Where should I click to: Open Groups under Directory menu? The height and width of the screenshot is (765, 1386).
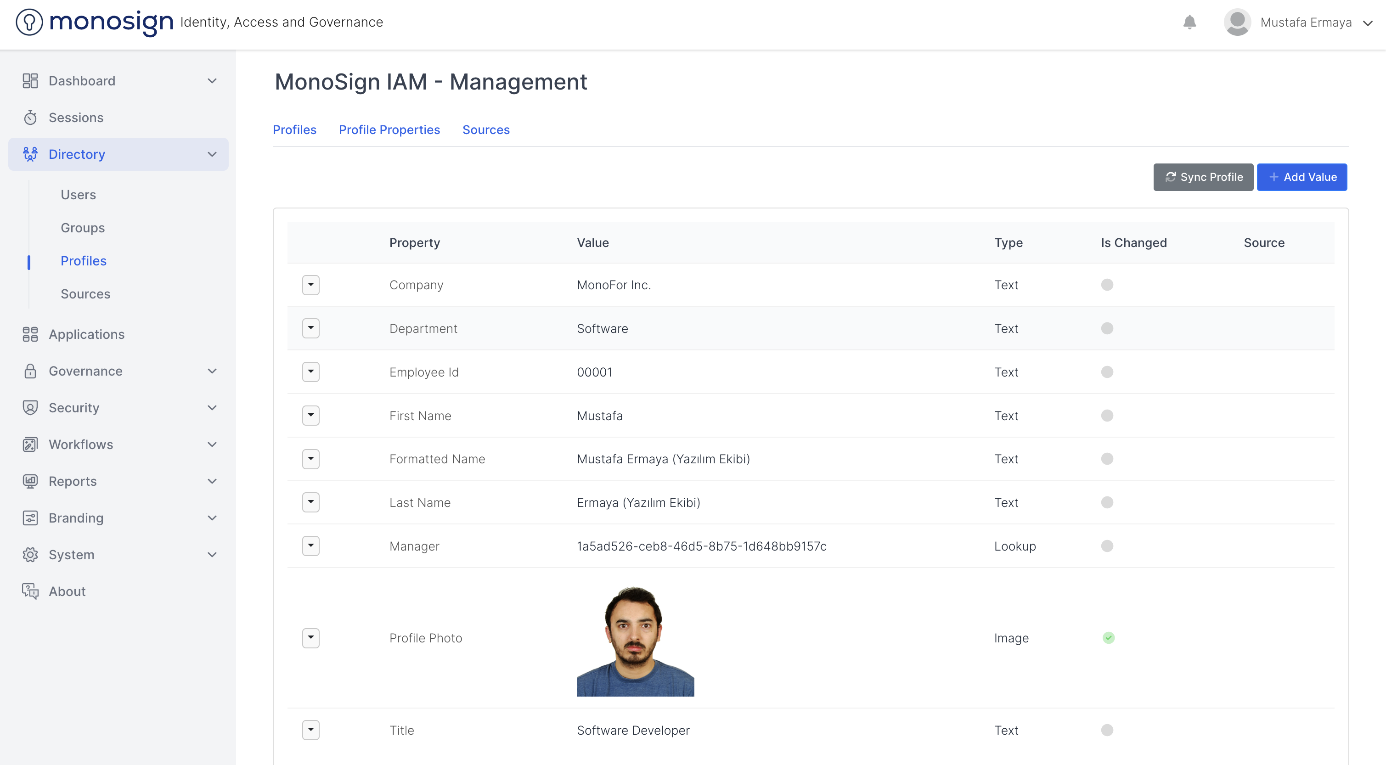coord(82,228)
